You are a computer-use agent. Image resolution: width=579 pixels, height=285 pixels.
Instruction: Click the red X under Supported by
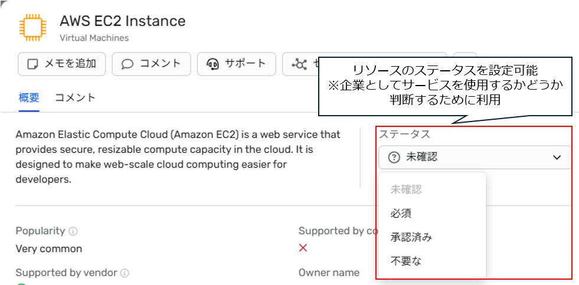(x=303, y=248)
